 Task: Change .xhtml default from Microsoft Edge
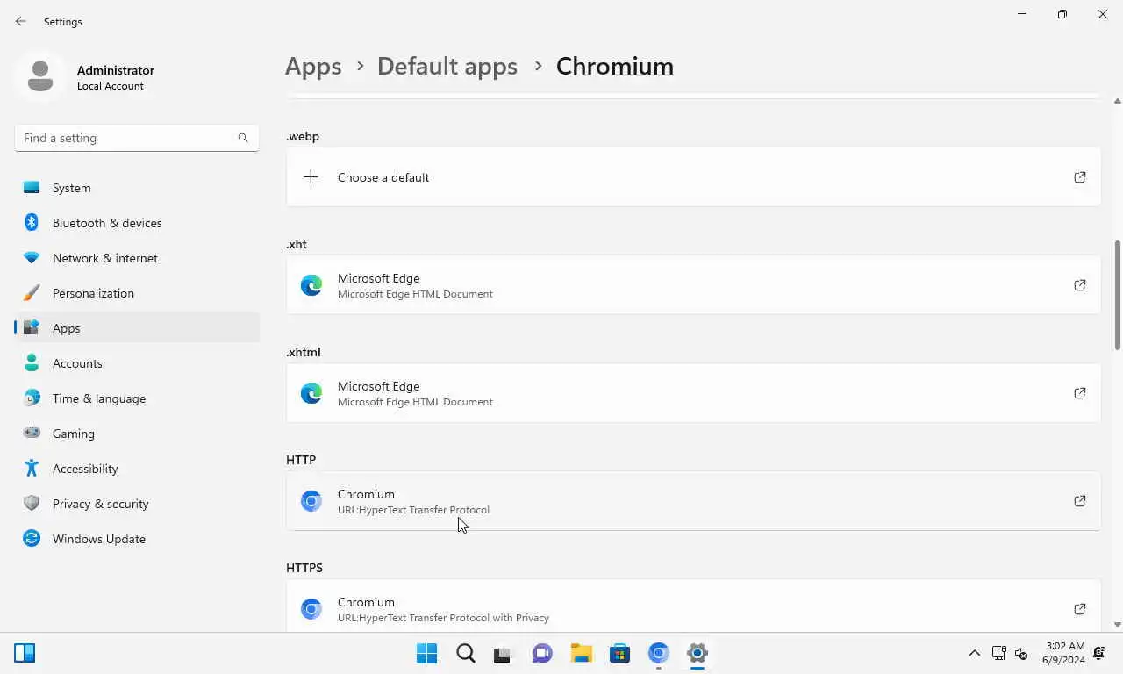pyautogui.click(x=693, y=393)
